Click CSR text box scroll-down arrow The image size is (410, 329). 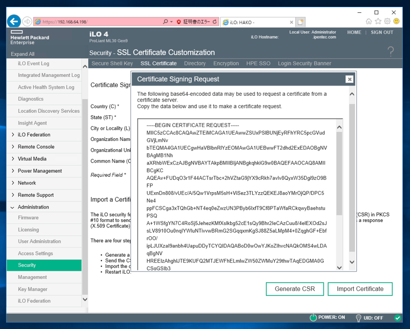click(x=339, y=268)
